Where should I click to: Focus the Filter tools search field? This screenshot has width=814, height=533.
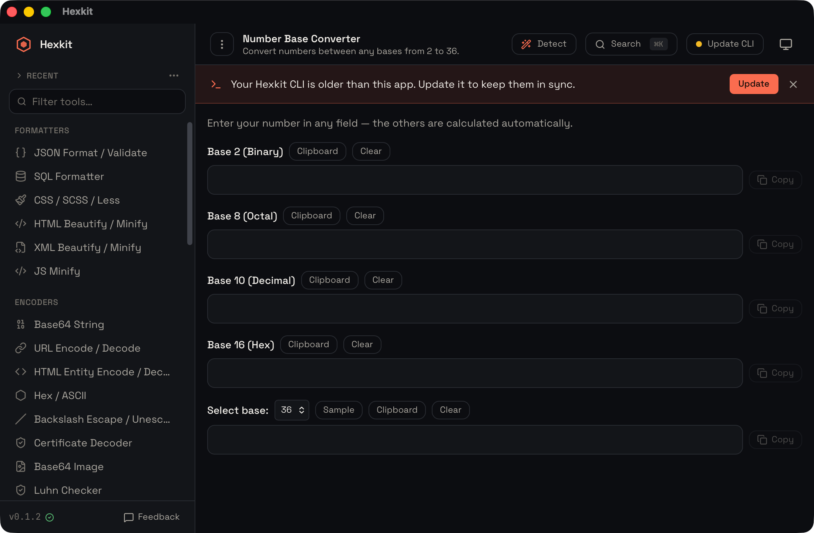(97, 101)
